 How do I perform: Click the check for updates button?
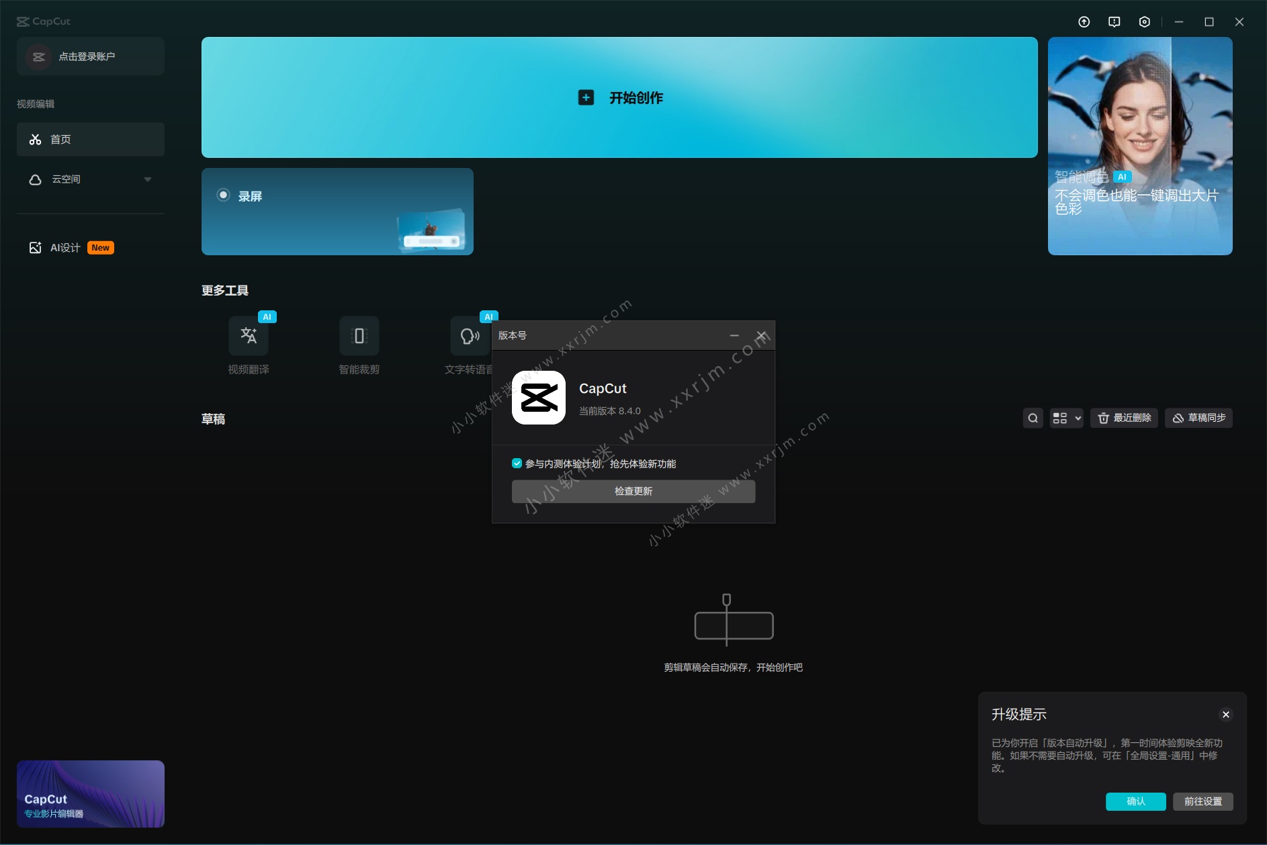(633, 492)
